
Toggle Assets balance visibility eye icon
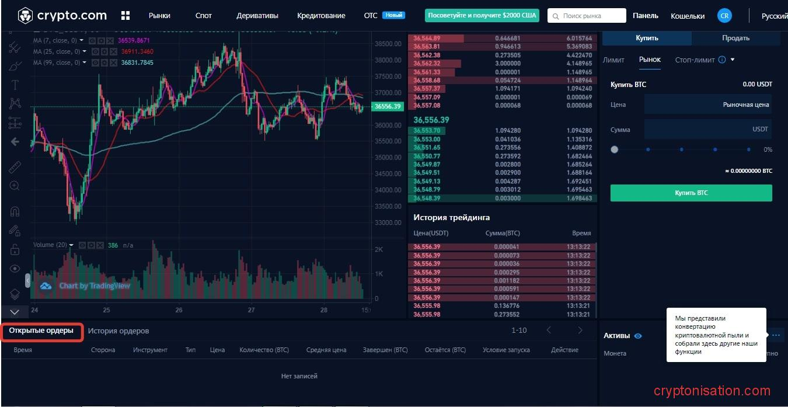point(638,336)
